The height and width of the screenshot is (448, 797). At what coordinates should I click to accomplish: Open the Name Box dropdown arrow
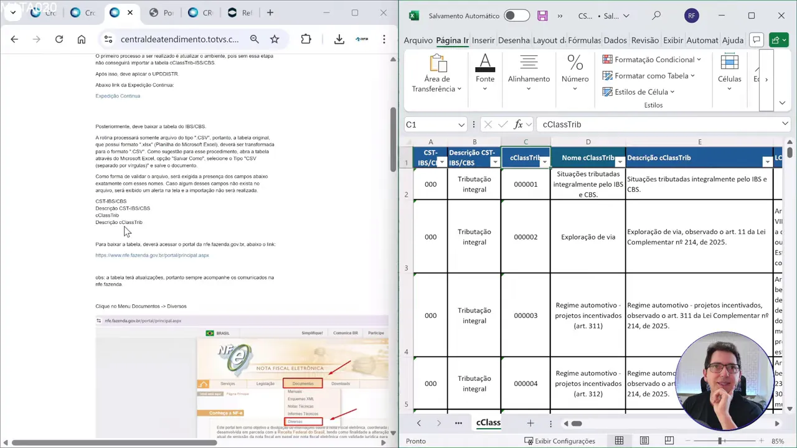(461, 124)
